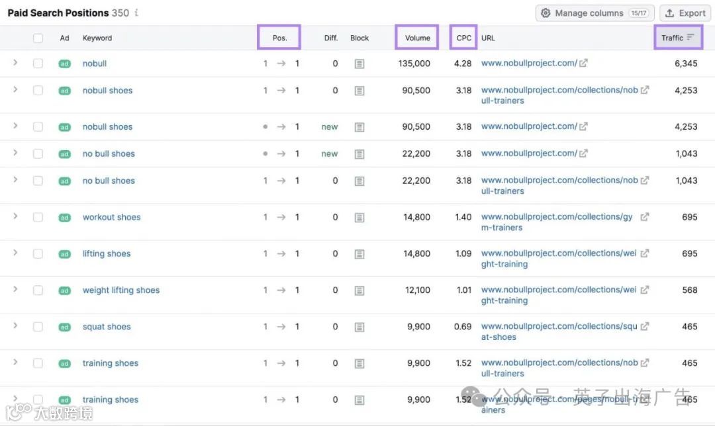Expand the workout shoes row details
715x426 pixels.
[x=15, y=216]
